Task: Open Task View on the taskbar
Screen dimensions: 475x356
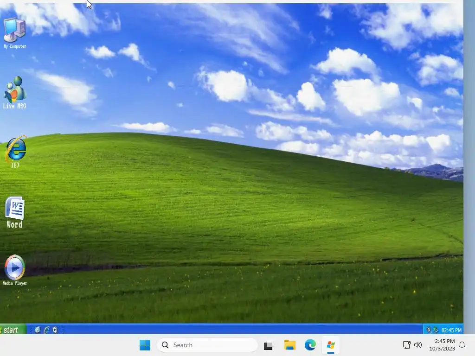Action: pos(268,345)
